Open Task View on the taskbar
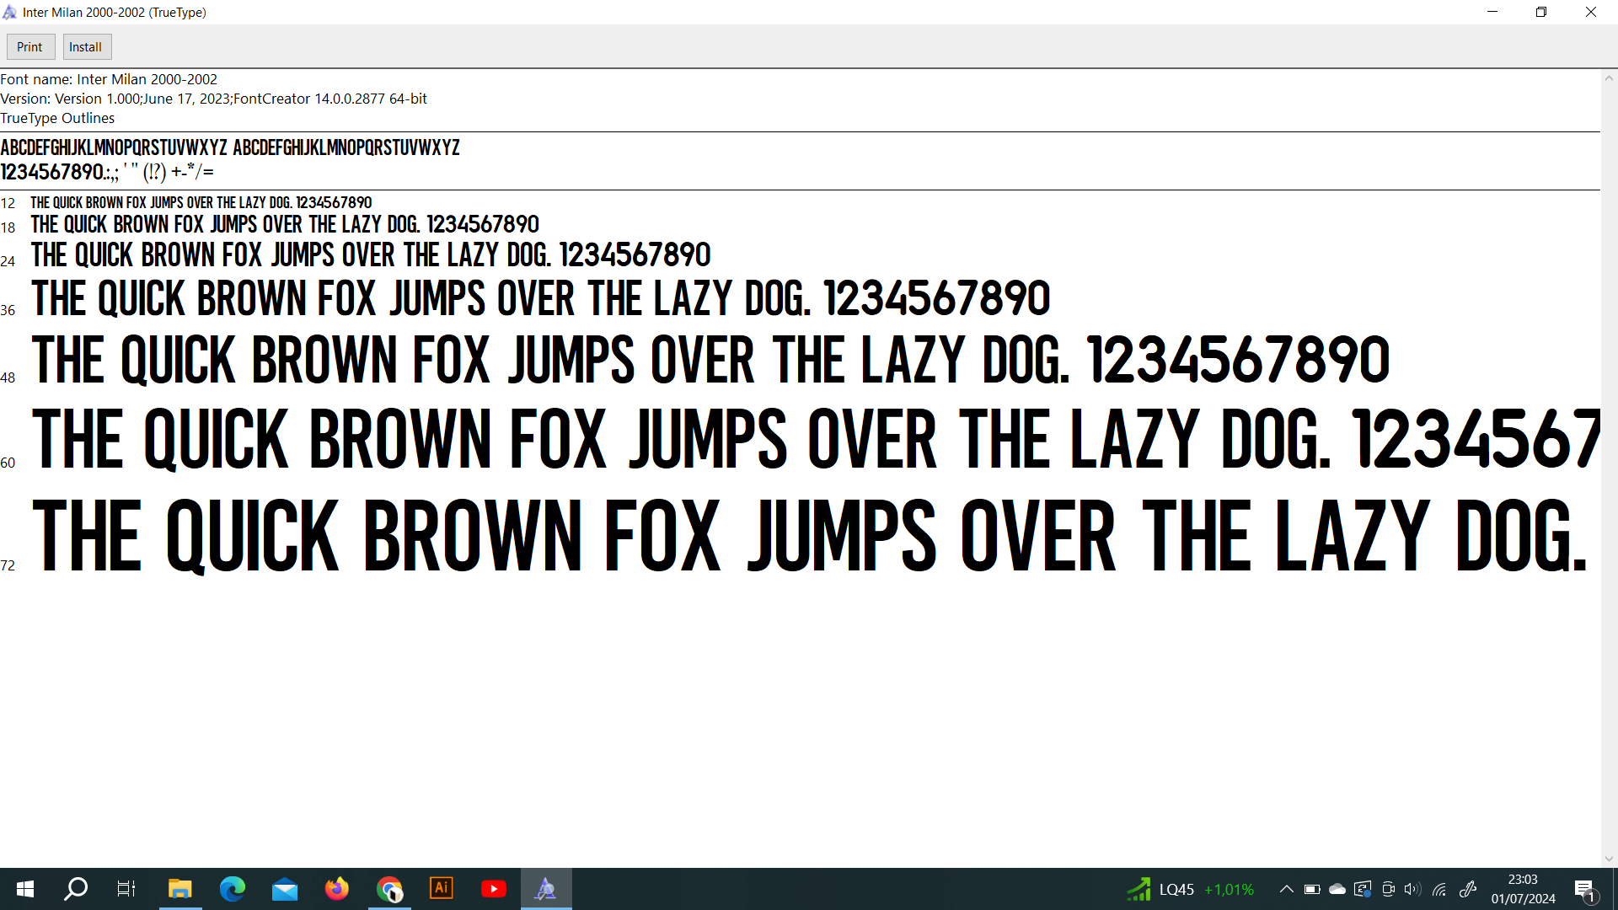 [126, 889]
